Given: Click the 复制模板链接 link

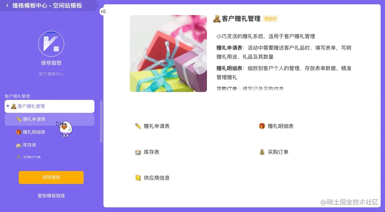Looking at the screenshot, I should point(51,195).
